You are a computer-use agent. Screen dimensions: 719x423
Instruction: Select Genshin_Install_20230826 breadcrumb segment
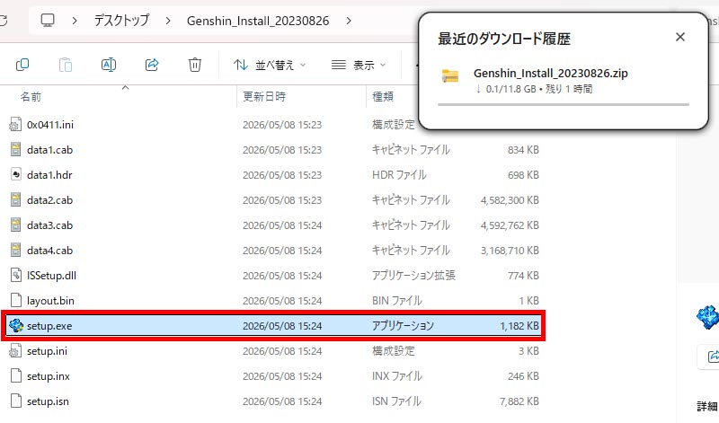coord(258,21)
